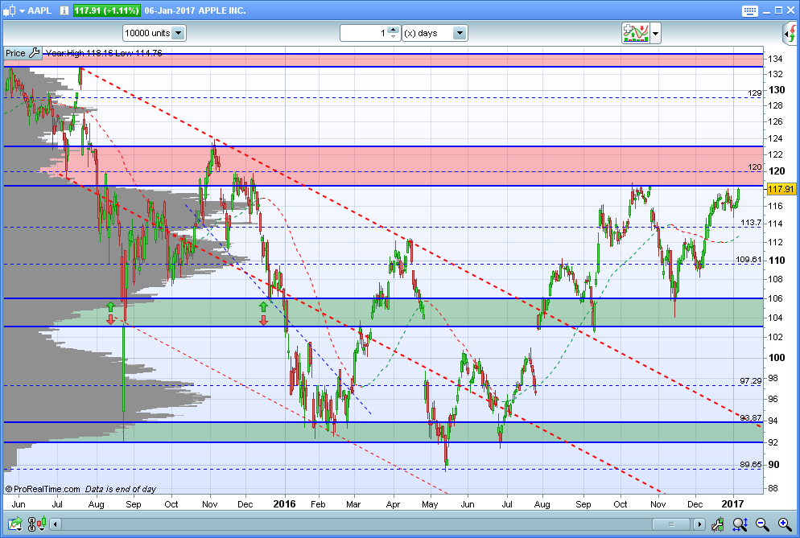This screenshot has width=800, height=538.
Task: Increase the period number with up stepper
Action: tap(393, 30)
